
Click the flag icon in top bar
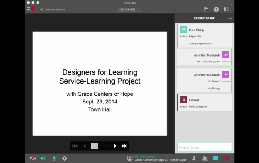pos(206,9)
